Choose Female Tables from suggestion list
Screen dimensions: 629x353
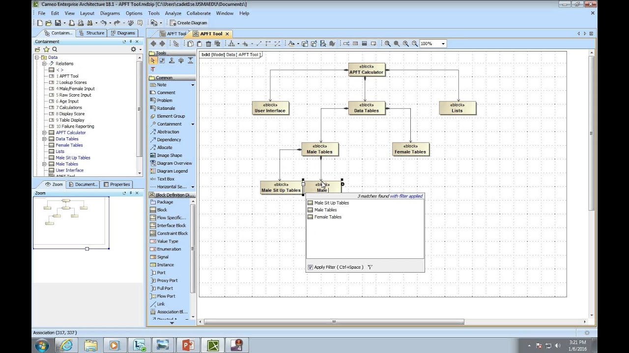click(327, 217)
